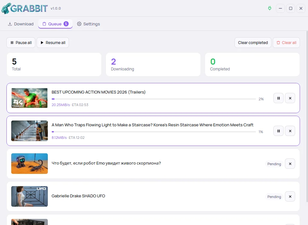Screen dimensions: 308x225
Task: Remove Action Movies 2026 from queue
Action: click(x=290, y=98)
